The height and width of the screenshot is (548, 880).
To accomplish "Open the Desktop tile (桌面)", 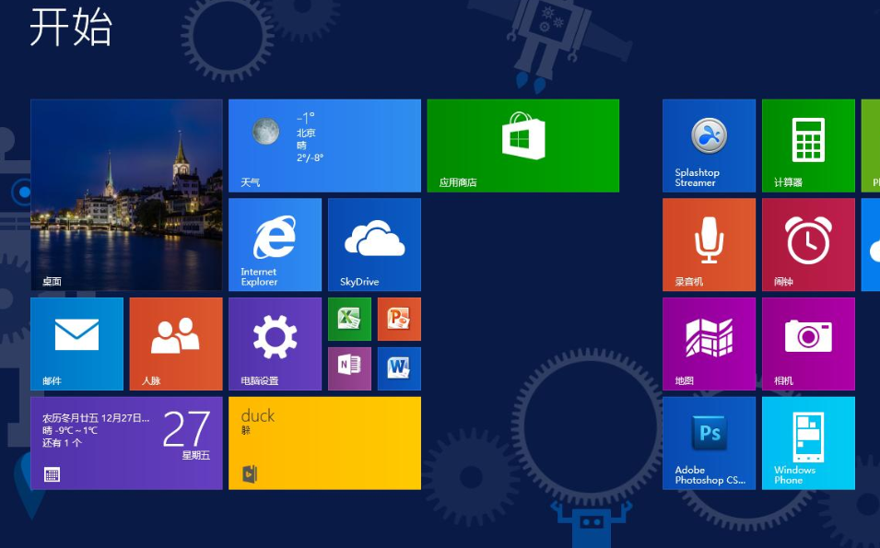I will click(126, 195).
